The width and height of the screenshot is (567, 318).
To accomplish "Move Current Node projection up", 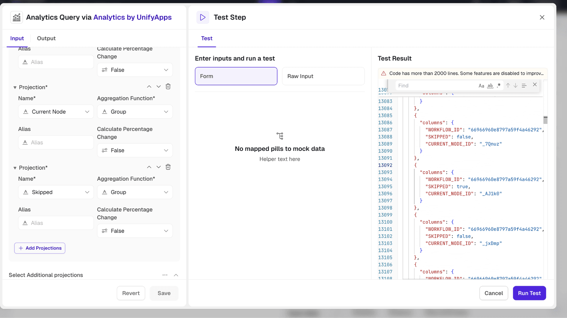I will tap(149, 87).
